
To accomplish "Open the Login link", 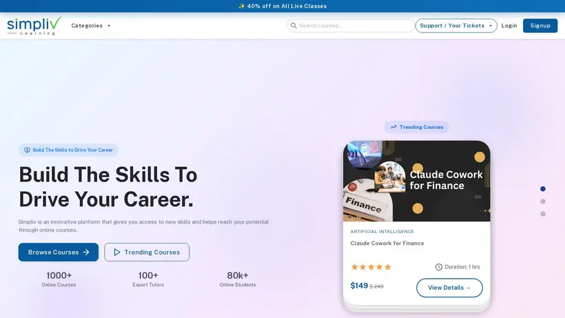I will (509, 26).
